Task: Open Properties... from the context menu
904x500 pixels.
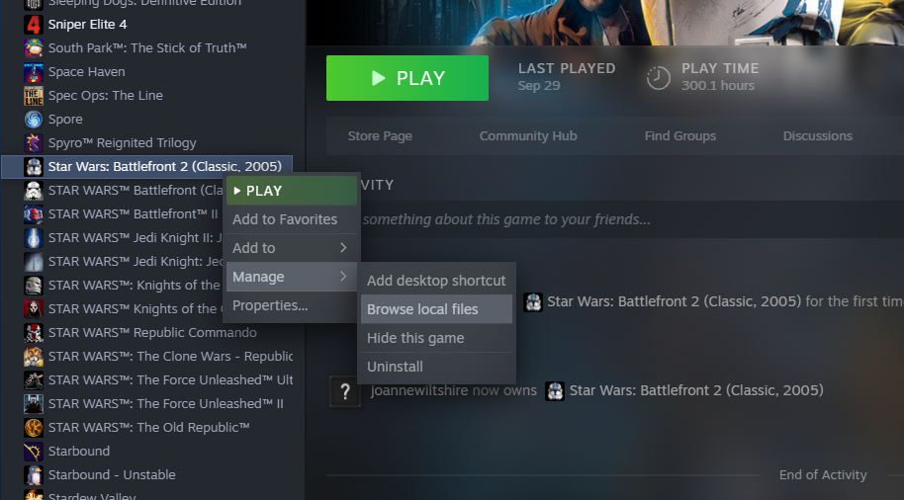Action: point(292,305)
